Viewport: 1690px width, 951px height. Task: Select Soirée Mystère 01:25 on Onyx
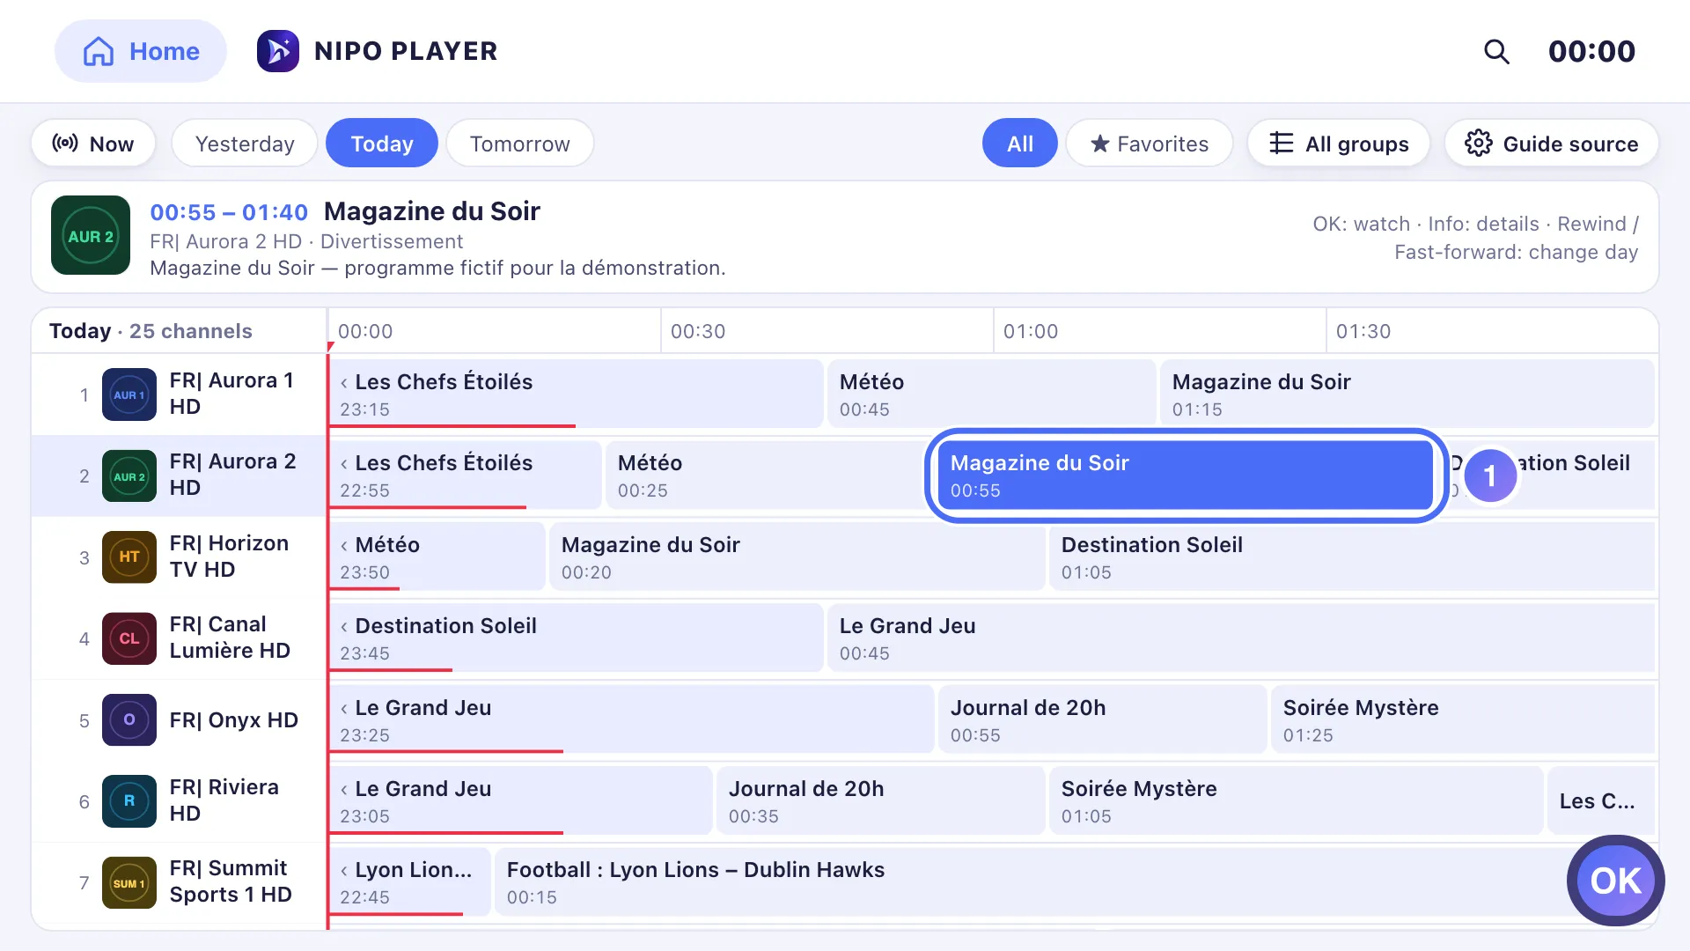point(1463,719)
